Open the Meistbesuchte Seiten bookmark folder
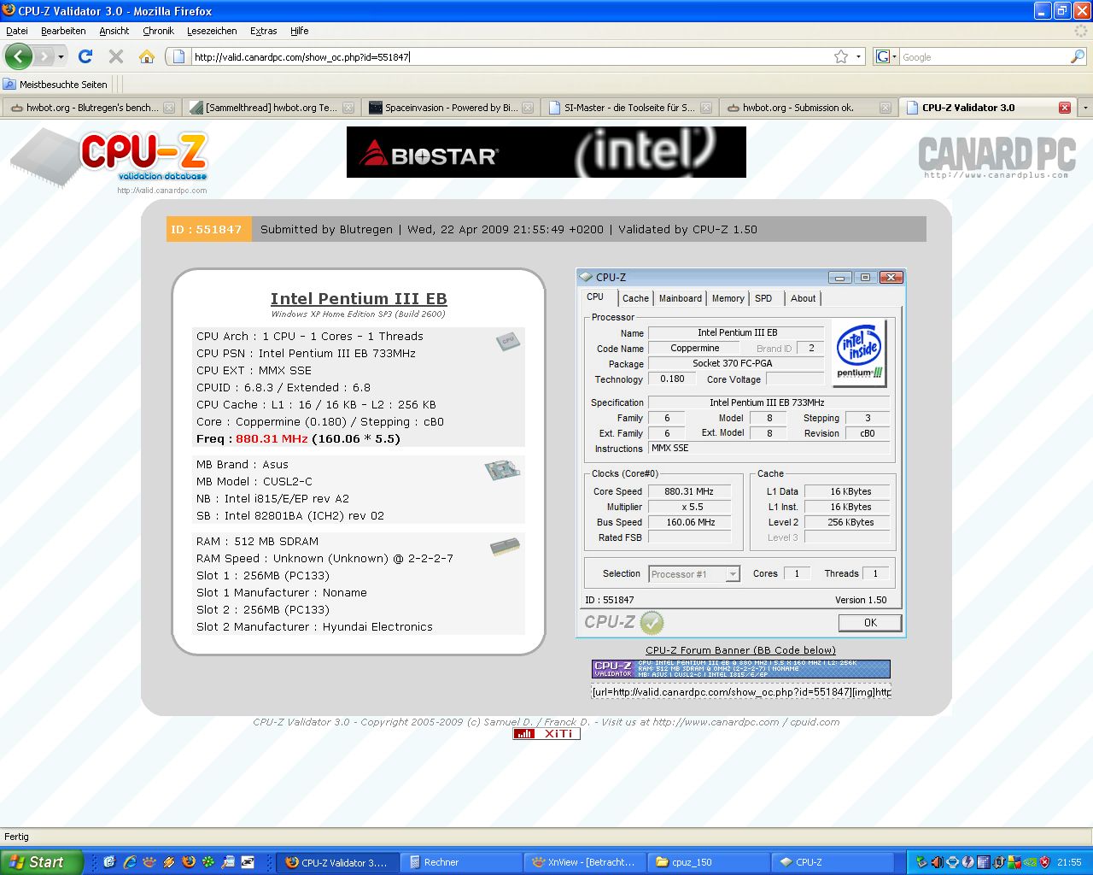Screen dimensions: 1093x875 (x=56, y=84)
